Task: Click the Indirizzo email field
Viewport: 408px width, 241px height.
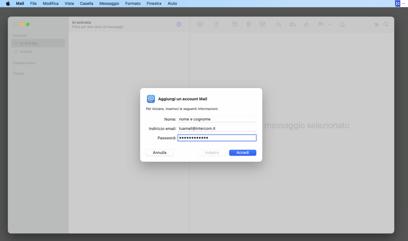Action: (x=217, y=129)
